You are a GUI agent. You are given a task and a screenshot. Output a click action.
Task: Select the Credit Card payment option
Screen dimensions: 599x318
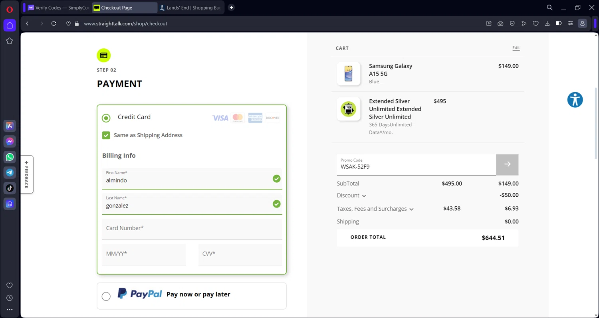(106, 118)
